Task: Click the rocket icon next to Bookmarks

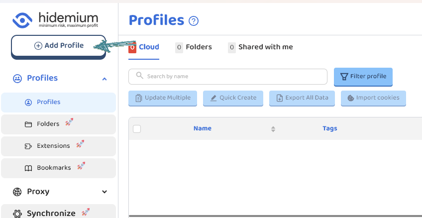Action: [x=81, y=167]
